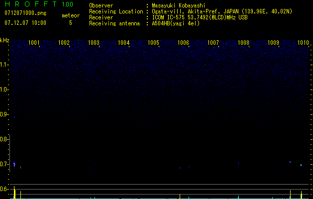
Task: Click the 1010 time axis marker
Action: [x=303, y=42]
